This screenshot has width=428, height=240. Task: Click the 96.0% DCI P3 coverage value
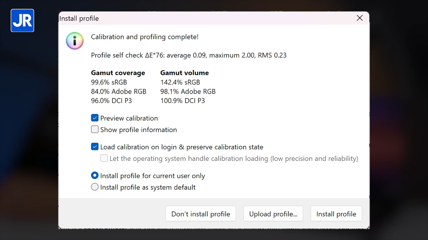[x=111, y=101]
